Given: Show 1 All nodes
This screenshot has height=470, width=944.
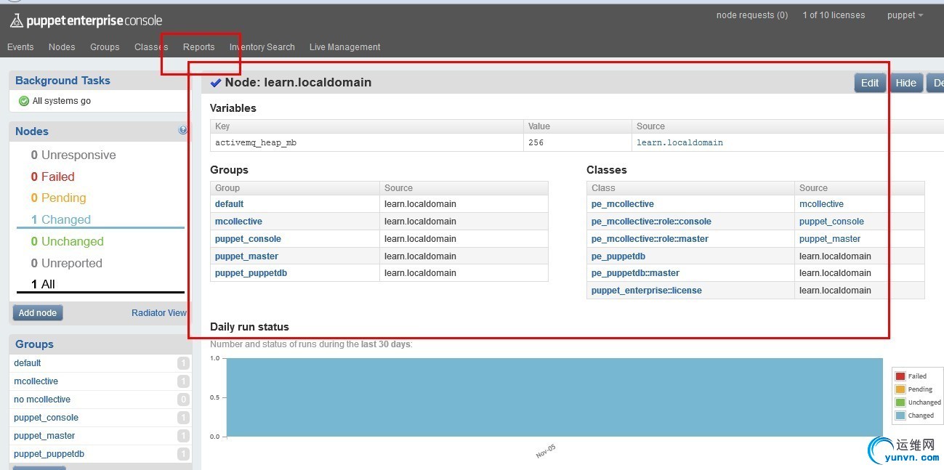Looking at the screenshot, I should 43,284.
